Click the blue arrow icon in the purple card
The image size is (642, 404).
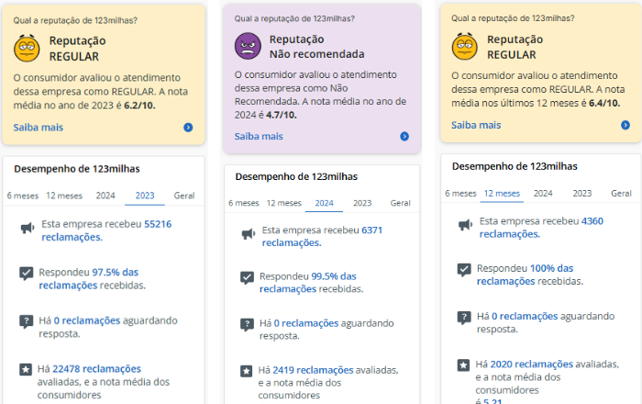click(x=404, y=137)
